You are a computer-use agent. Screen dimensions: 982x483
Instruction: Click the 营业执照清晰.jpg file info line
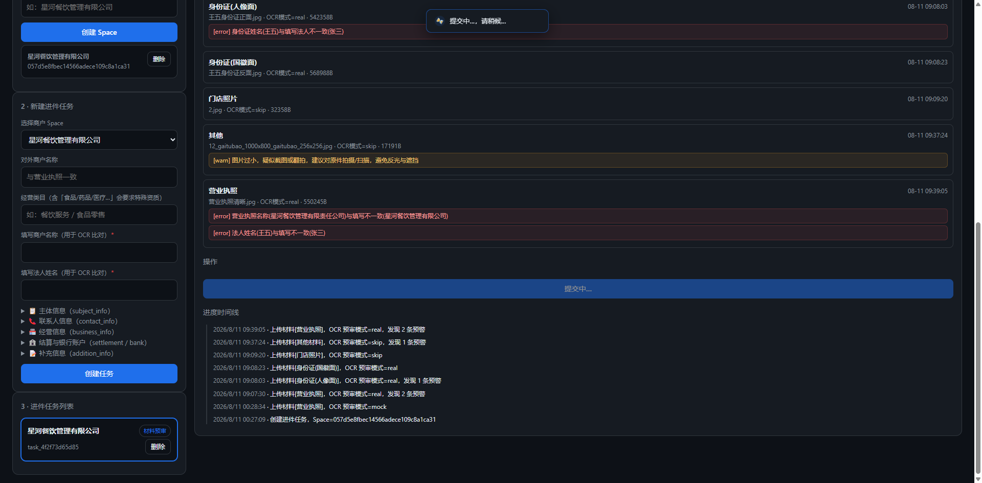coord(267,202)
